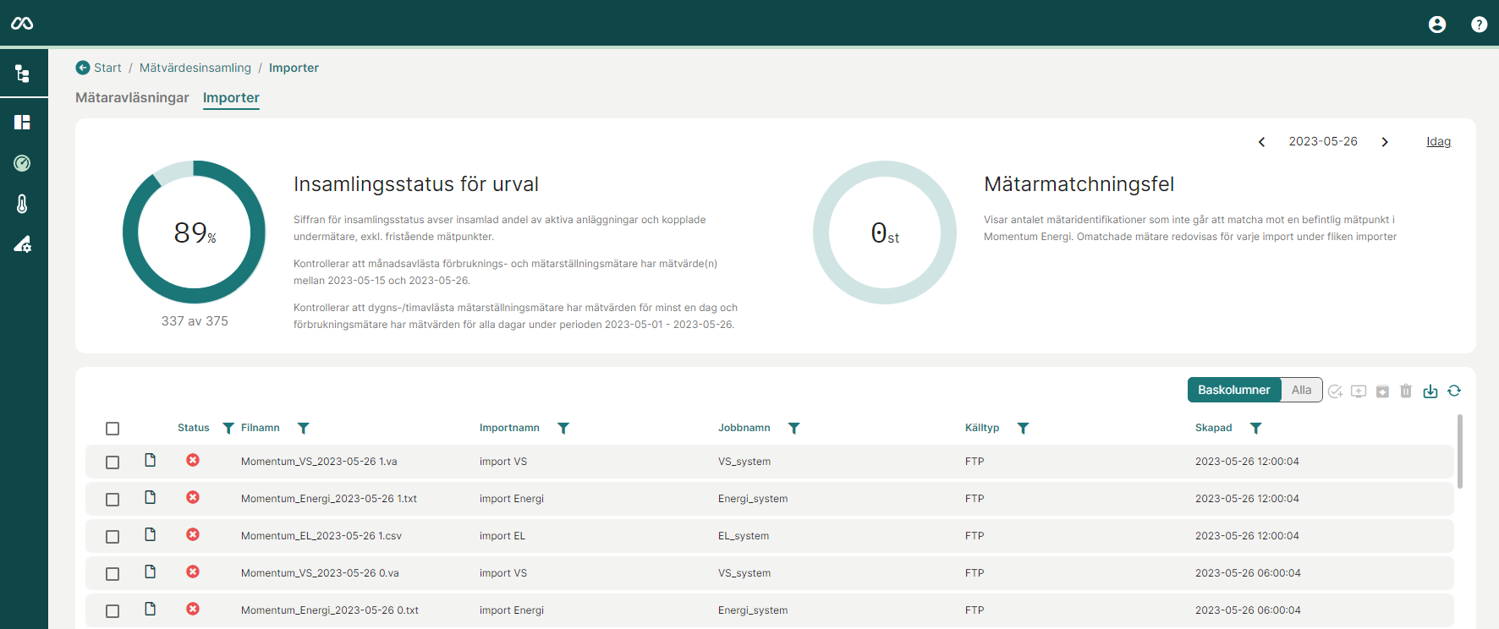This screenshot has height=629, width=1499.
Task: Check the row Momentum_VS_2023-05-26 1.va
Action: [x=113, y=462]
